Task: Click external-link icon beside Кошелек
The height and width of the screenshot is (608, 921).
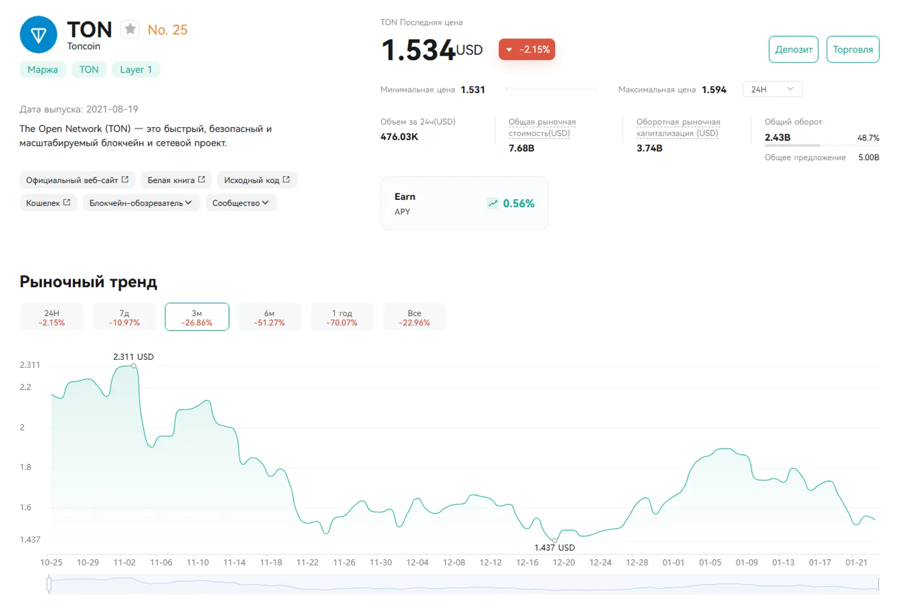Action: (x=67, y=202)
